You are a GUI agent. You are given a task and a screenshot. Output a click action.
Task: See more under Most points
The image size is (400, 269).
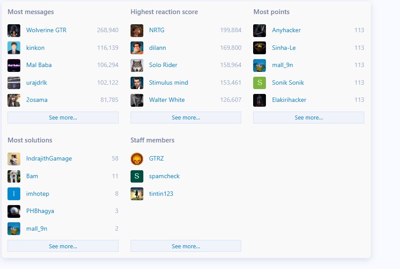309,118
